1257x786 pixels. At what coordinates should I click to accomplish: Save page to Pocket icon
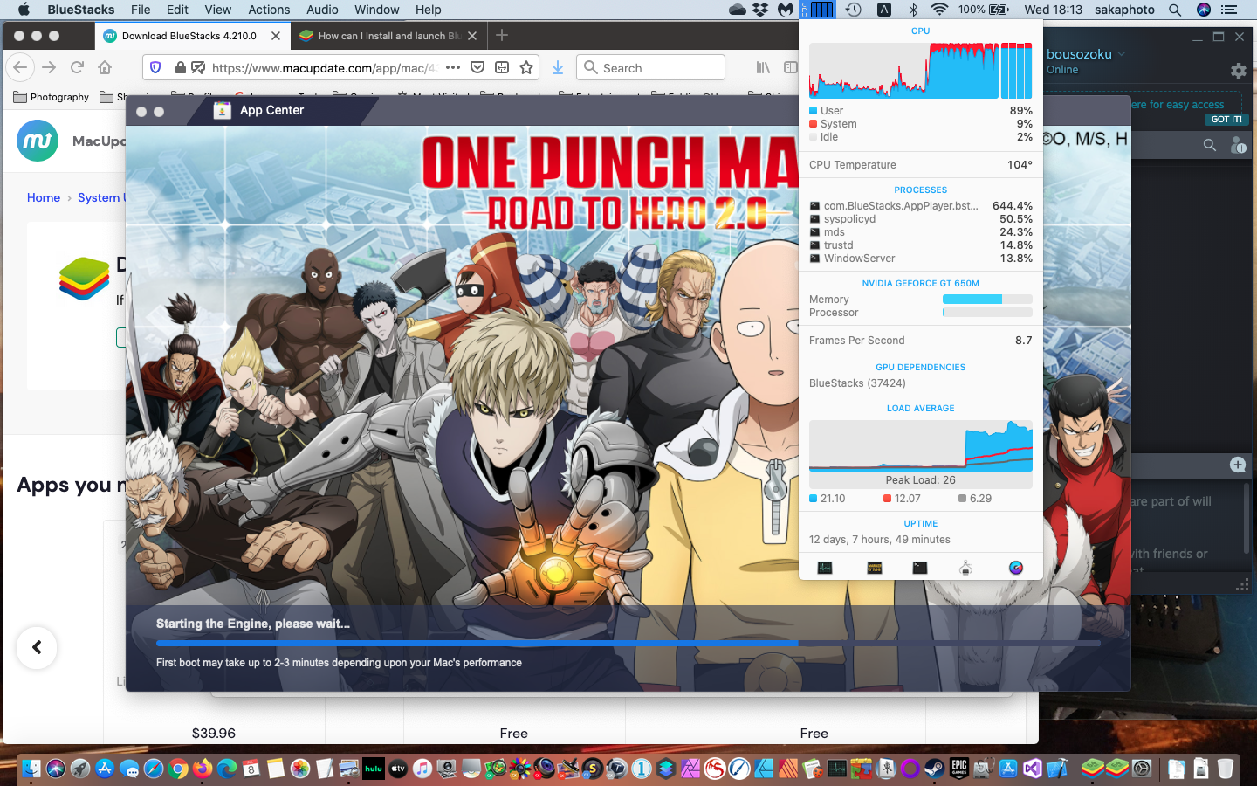coord(477,67)
